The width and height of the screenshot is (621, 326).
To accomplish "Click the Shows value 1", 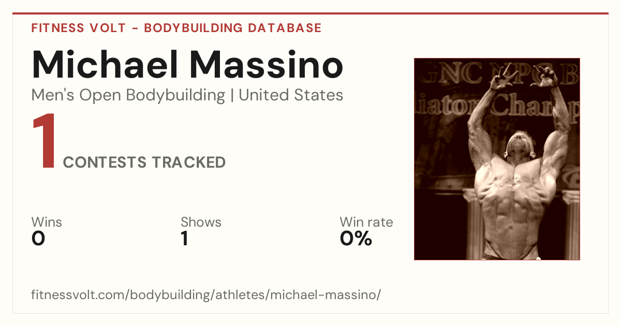I will (185, 239).
